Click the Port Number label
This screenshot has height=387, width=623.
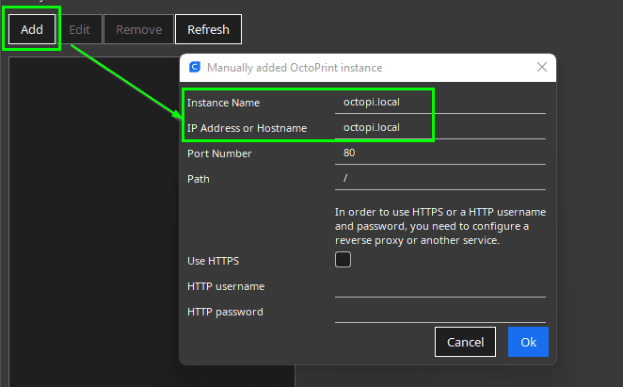pos(219,153)
